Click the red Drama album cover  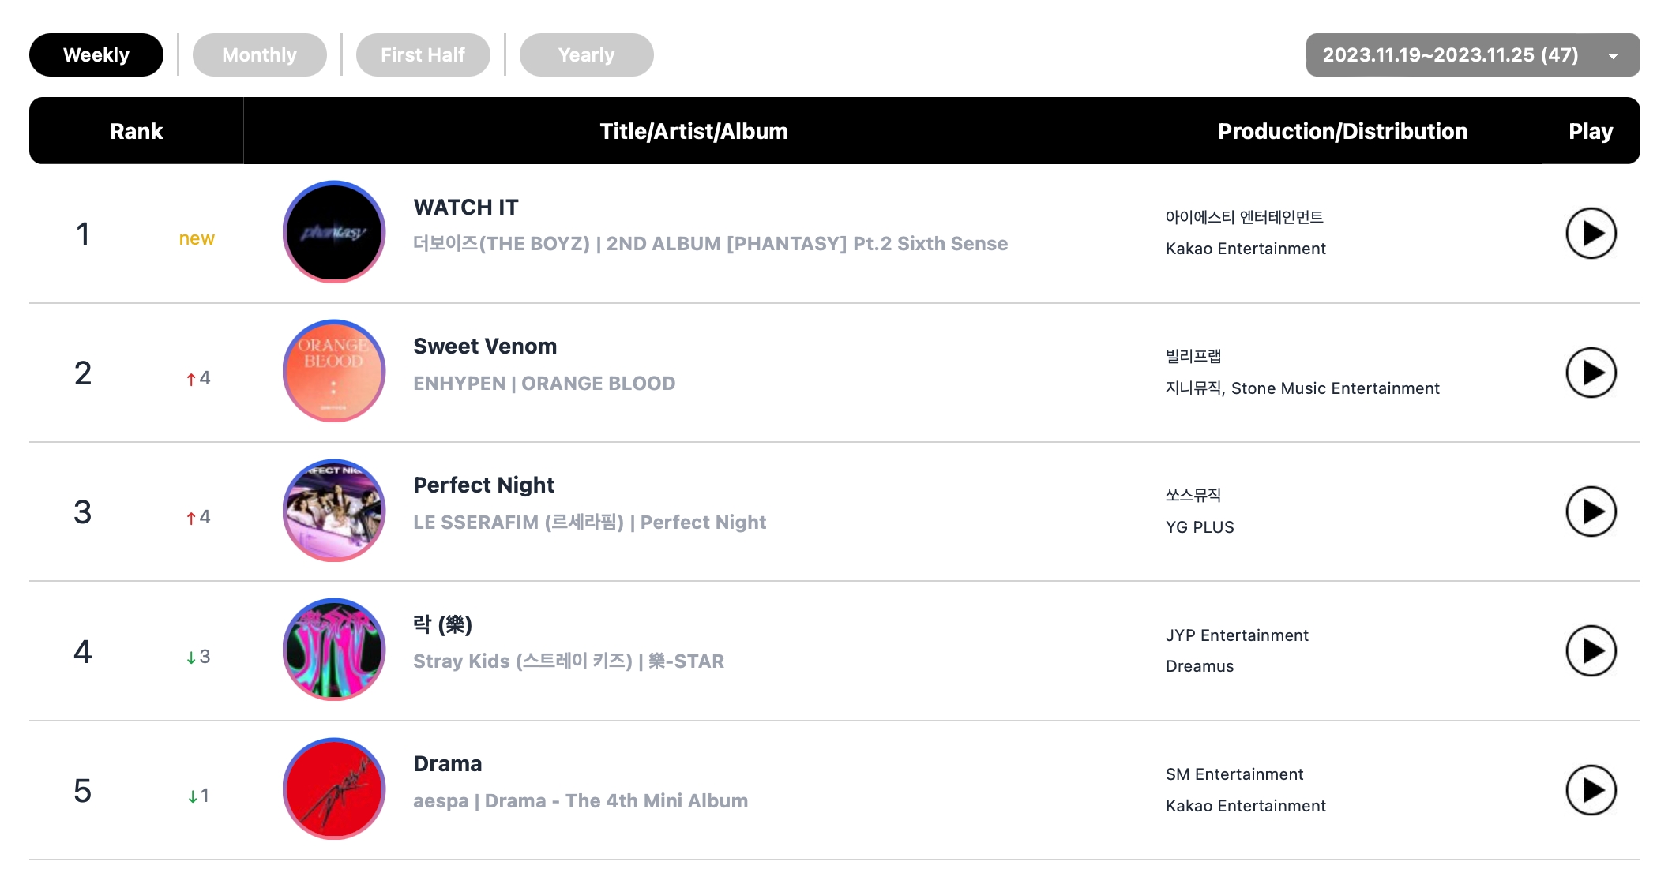[334, 789]
